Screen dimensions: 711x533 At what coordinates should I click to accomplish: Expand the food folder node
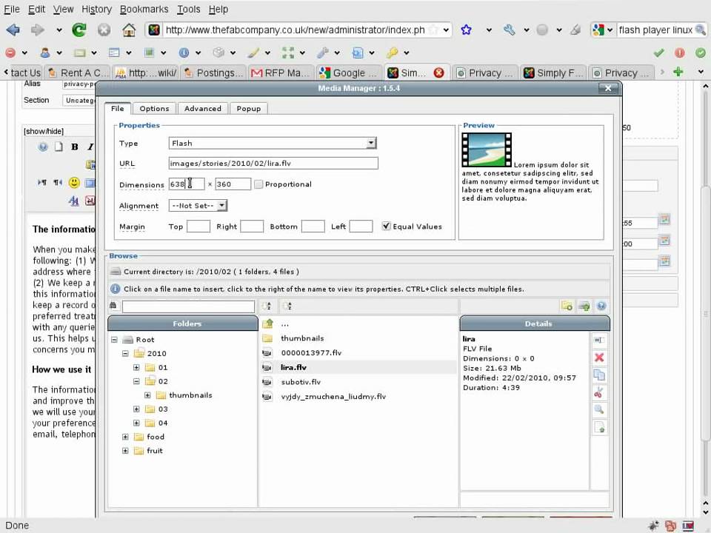(126, 437)
